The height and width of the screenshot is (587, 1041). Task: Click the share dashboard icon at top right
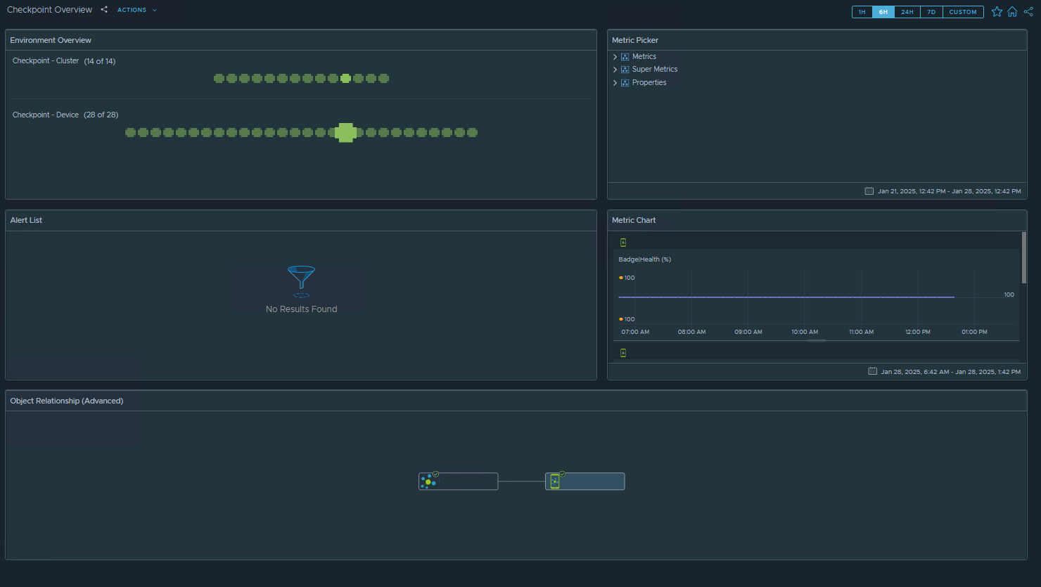(1028, 12)
